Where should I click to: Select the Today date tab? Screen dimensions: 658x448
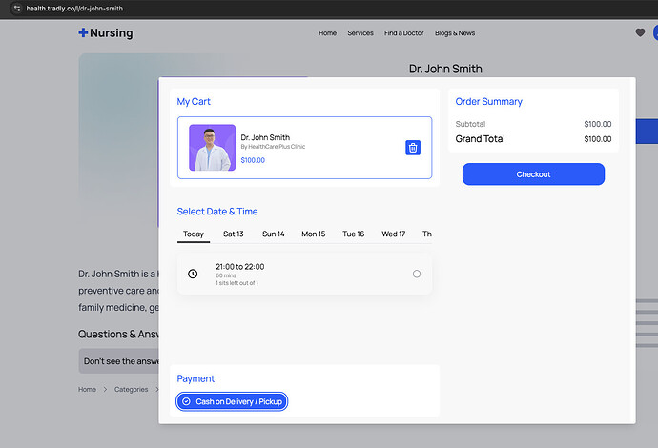[194, 234]
